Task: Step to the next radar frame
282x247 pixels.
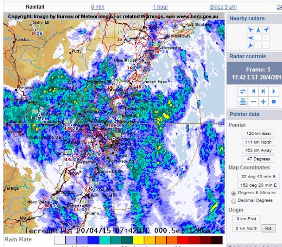Action: coord(264,91)
